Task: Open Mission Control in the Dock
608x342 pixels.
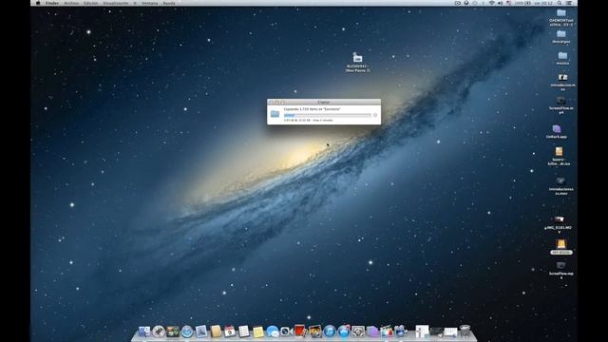Action: coord(173,332)
